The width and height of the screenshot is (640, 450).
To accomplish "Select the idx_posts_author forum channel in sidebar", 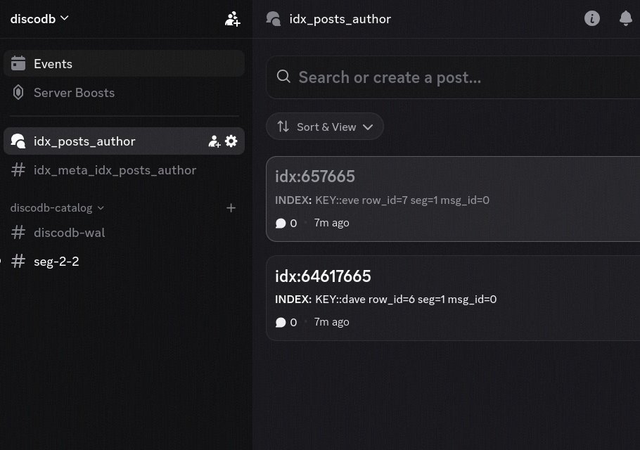I will [124, 141].
